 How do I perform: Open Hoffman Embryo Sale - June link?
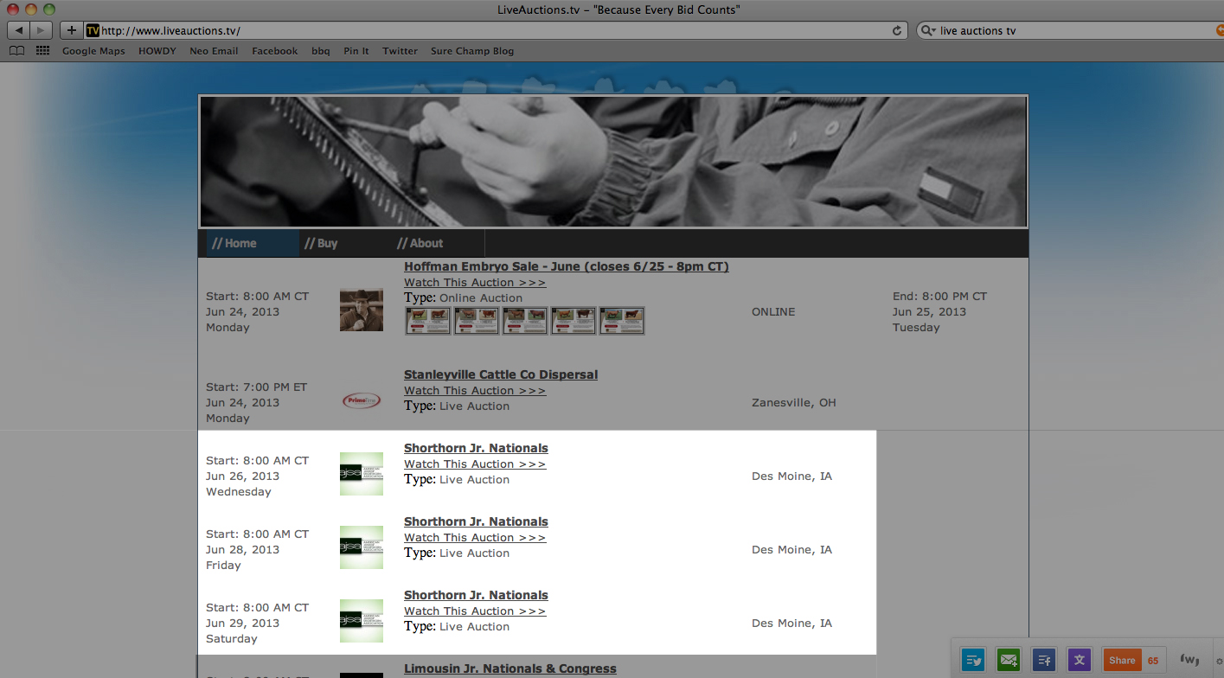point(567,266)
